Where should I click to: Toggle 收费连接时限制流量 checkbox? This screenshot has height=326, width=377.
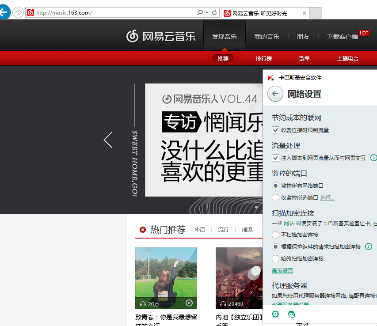pos(275,130)
